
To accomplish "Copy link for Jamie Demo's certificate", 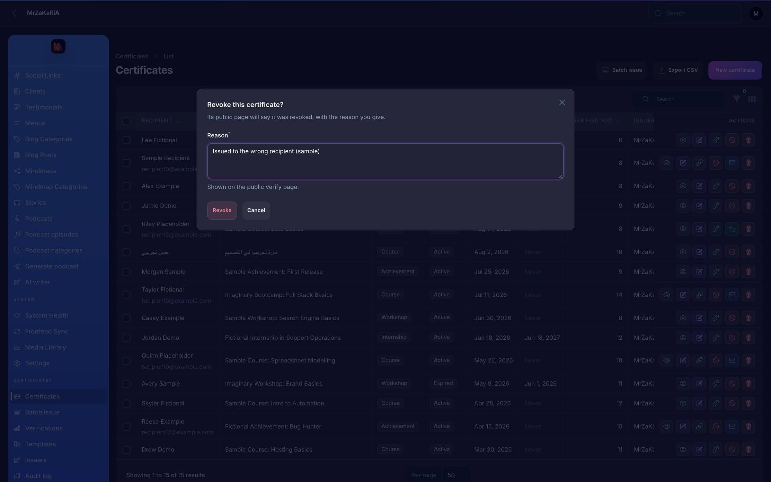I will pyautogui.click(x=716, y=206).
